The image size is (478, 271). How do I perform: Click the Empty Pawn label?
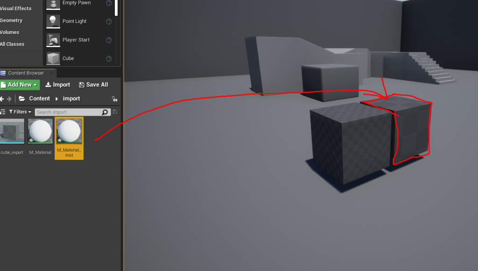click(x=77, y=3)
